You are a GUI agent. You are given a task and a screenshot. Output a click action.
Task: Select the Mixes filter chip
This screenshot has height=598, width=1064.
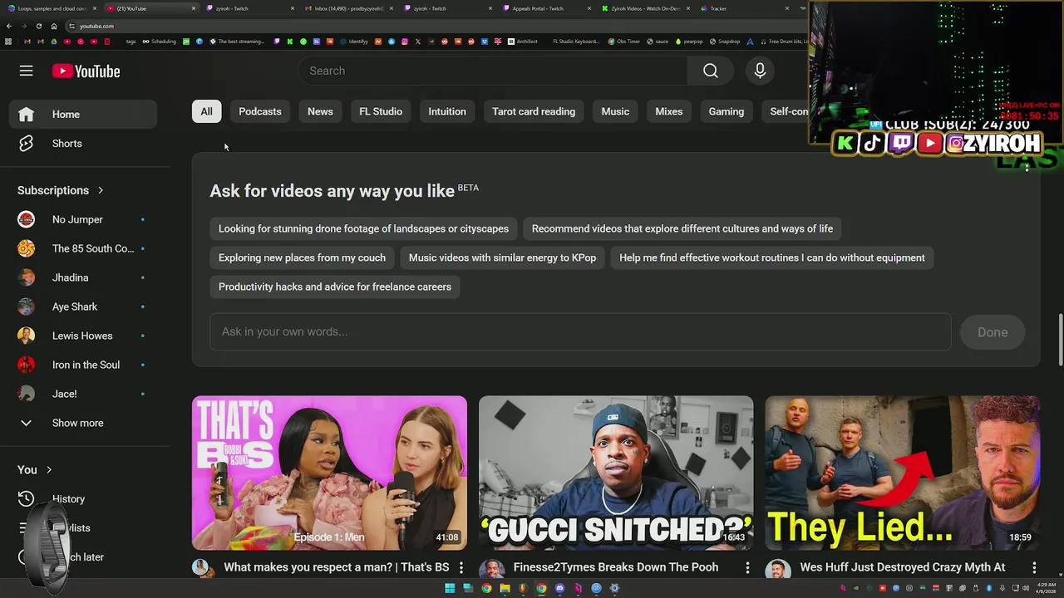tap(668, 111)
